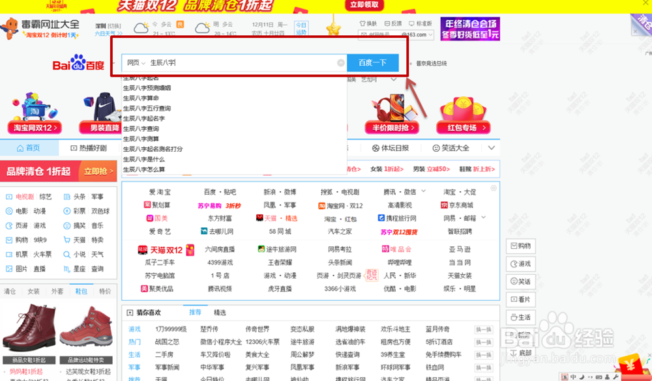
Task: Select the 女装 shopping tab
Action: coord(34,291)
